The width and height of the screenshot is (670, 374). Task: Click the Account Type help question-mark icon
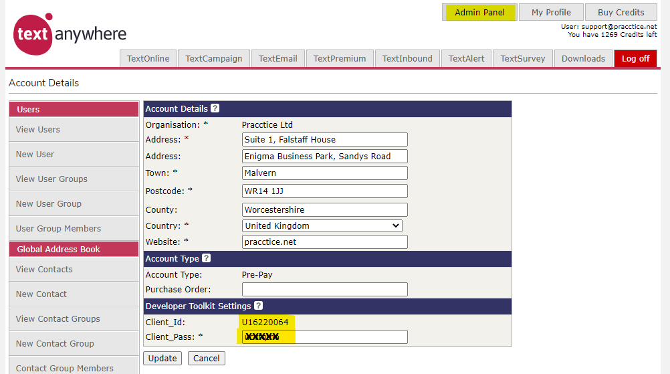point(207,258)
